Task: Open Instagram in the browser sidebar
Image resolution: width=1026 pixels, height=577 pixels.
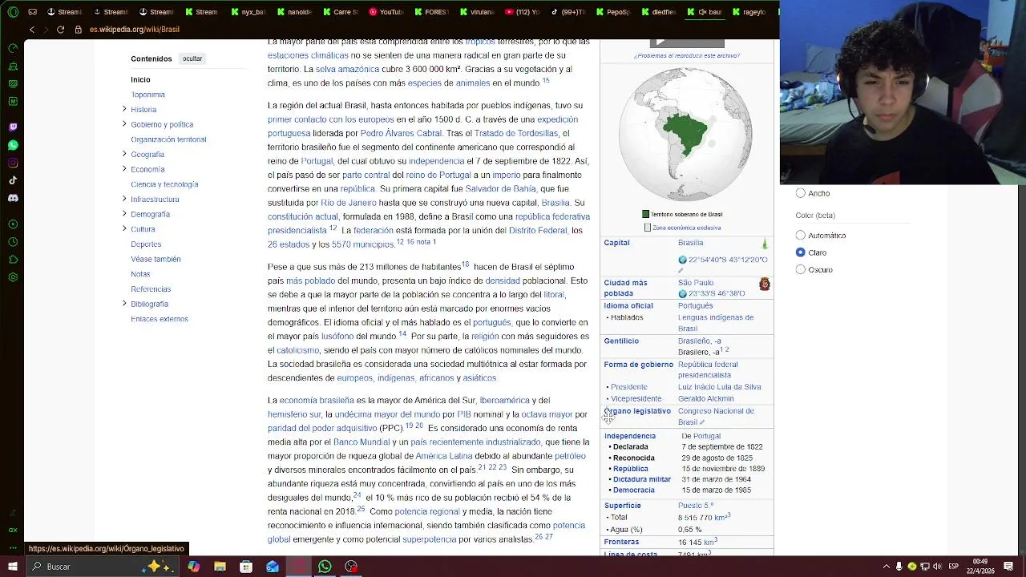Action: (13, 163)
